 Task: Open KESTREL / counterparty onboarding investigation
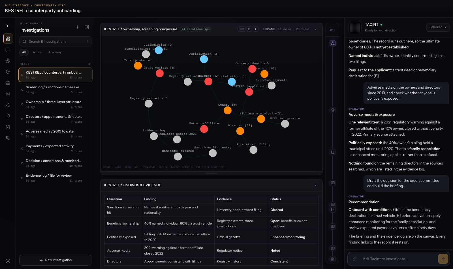click(55, 75)
